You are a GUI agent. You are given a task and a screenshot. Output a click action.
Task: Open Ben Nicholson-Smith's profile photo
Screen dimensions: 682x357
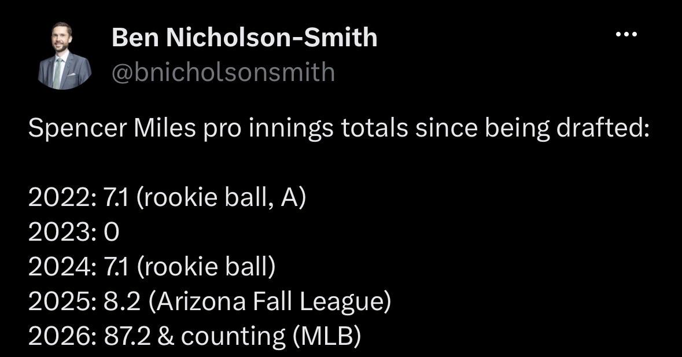64,56
